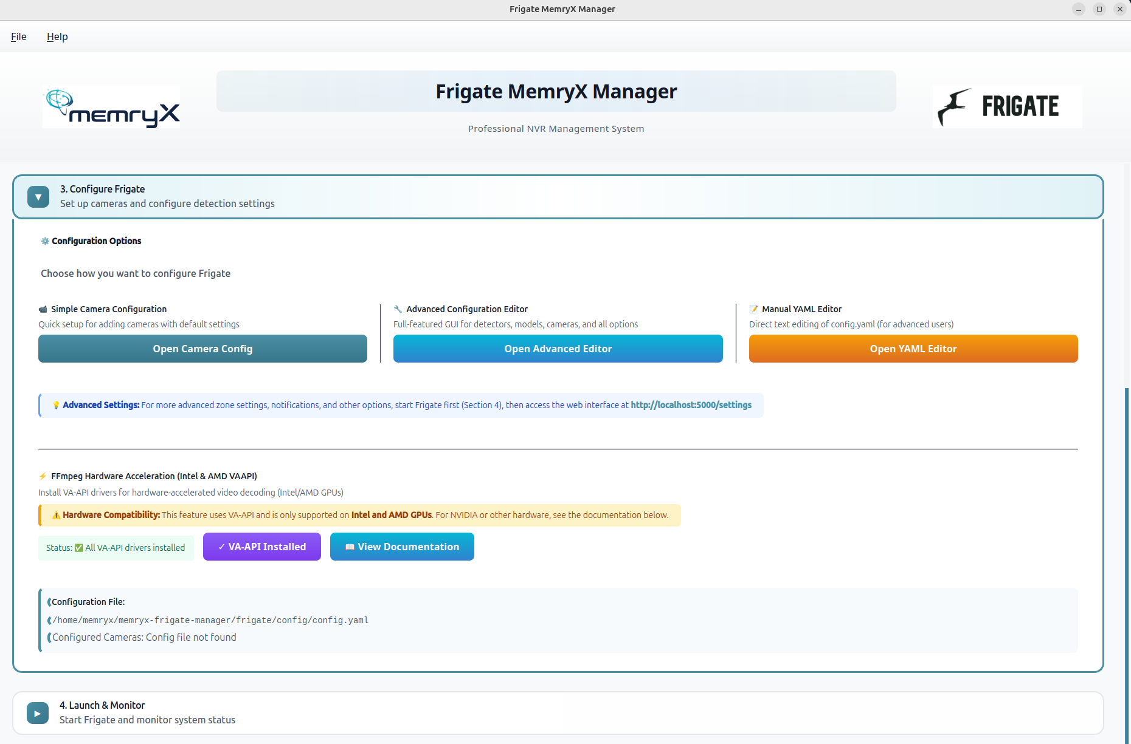
Task: Click the lightning bolt FFmpeg acceleration icon
Action: [x=43, y=476]
